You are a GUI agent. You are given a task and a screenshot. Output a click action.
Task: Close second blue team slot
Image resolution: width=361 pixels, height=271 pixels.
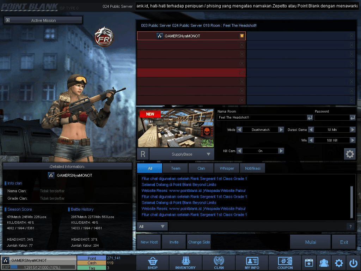(351, 45)
